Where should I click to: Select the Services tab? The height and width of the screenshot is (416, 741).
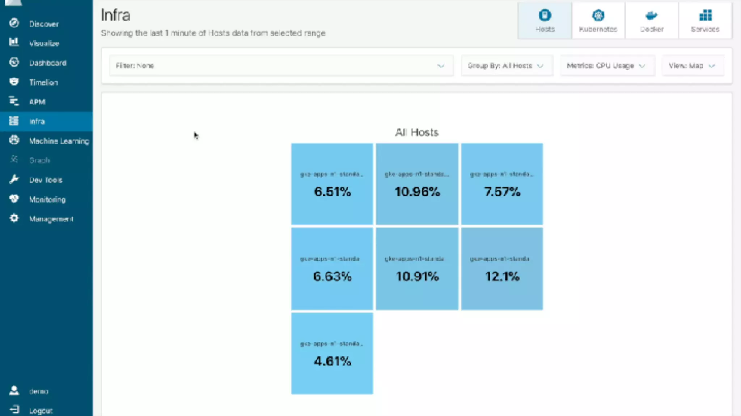(705, 21)
